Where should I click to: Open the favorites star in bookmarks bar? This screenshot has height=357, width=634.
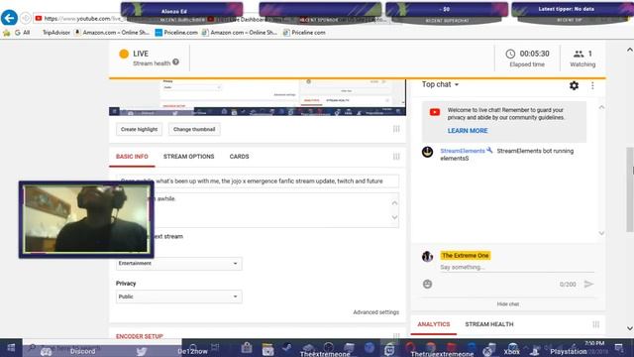pyautogui.click(x=7, y=33)
